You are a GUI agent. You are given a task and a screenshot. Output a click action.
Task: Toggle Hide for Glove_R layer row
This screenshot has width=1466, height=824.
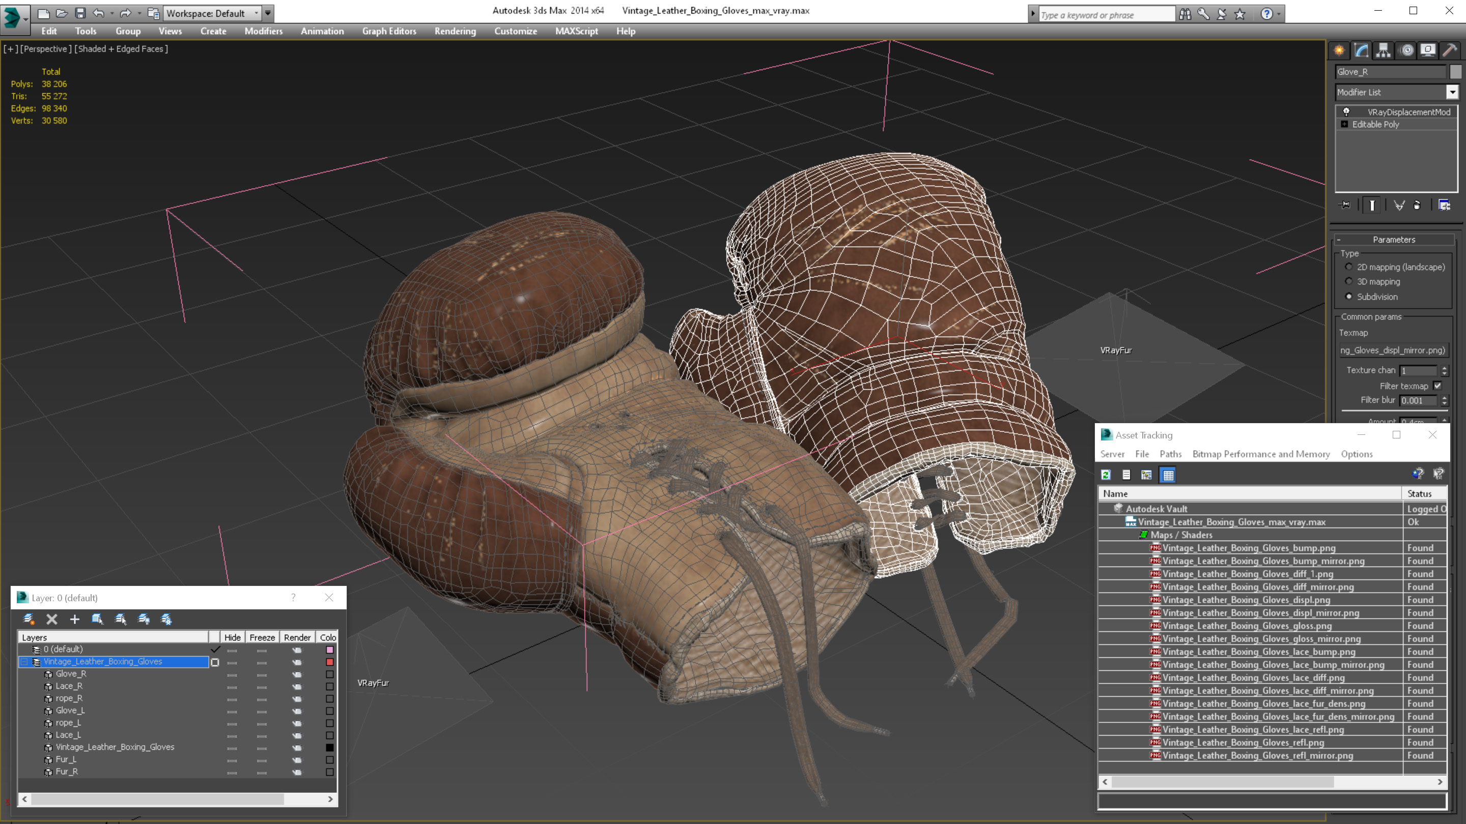[x=232, y=674]
